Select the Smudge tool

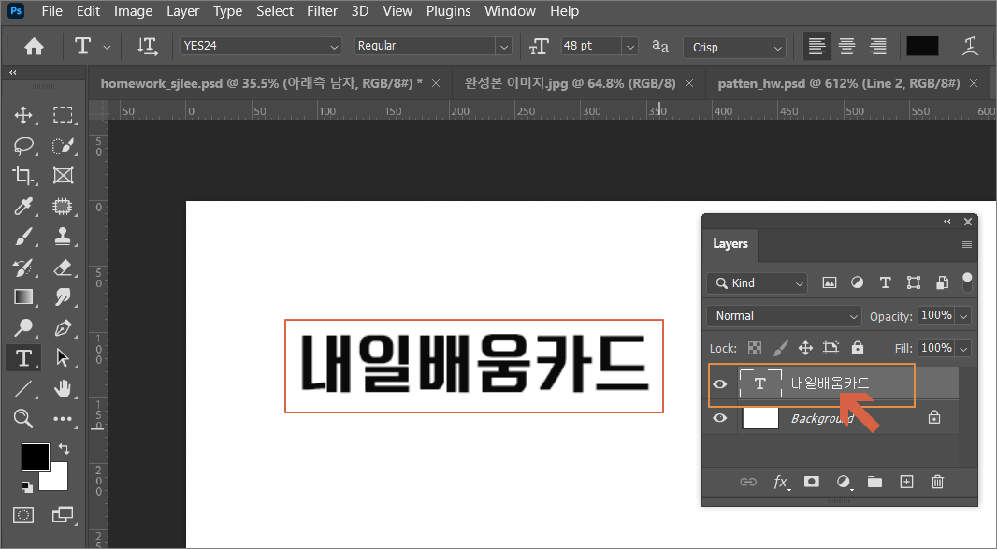(63, 297)
